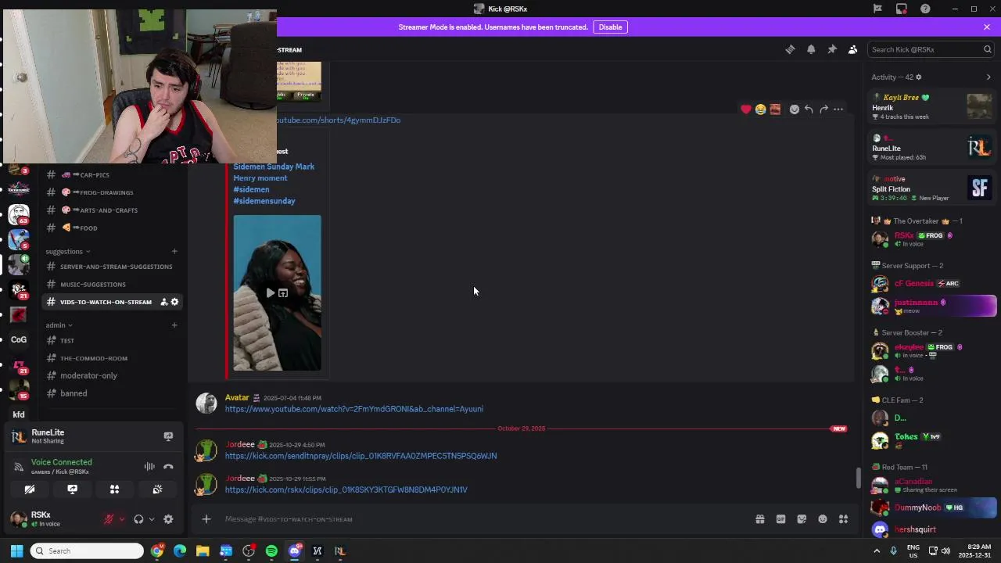Open justinnnnn member profile

click(x=934, y=306)
